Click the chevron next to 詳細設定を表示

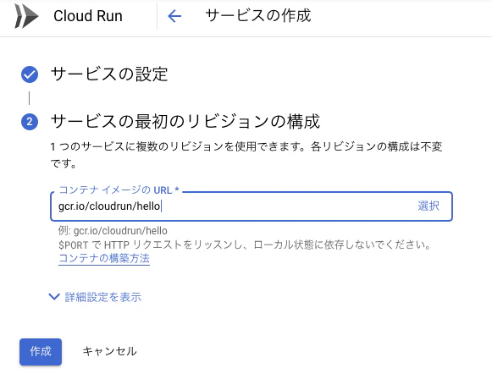54,297
